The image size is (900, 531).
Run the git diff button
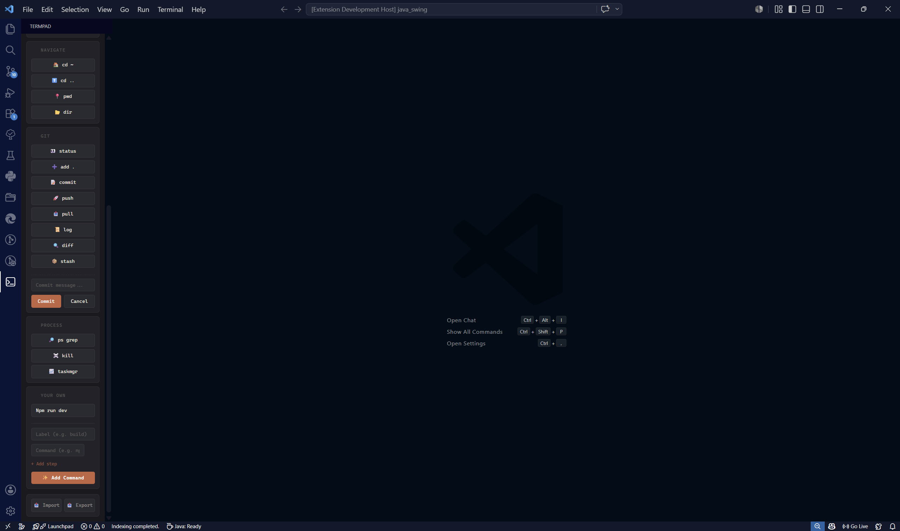(x=63, y=245)
